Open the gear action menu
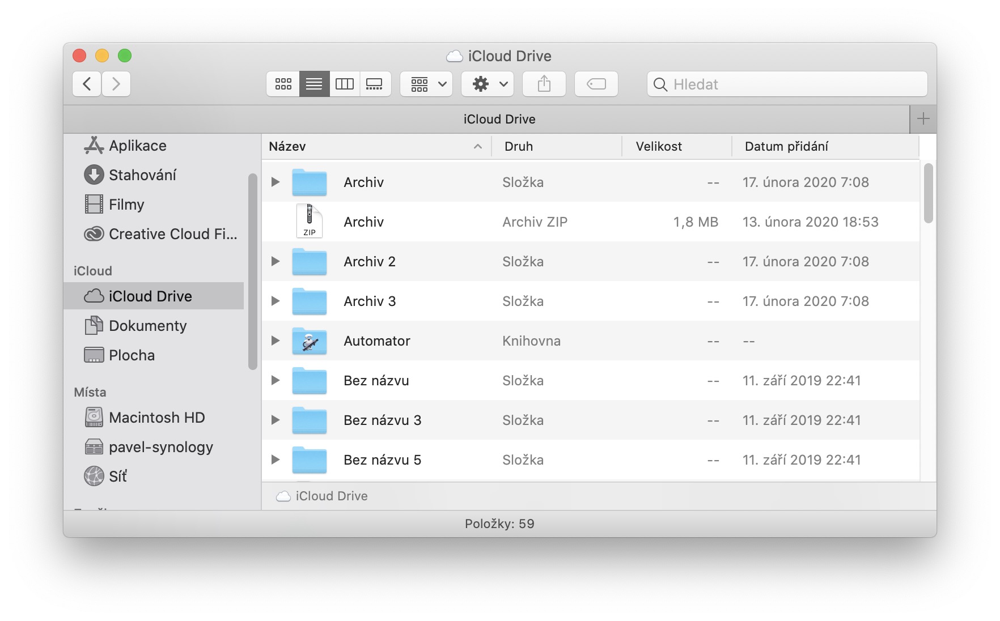The image size is (1000, 621). [488, 84]
